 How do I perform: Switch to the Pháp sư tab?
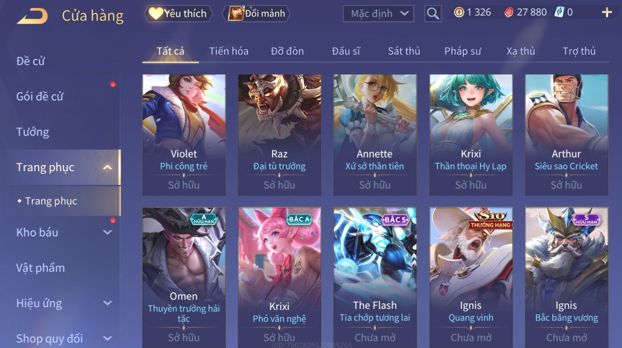point(463,51)
